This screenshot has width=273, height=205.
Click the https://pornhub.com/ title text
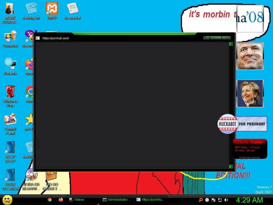pos(55,38)
